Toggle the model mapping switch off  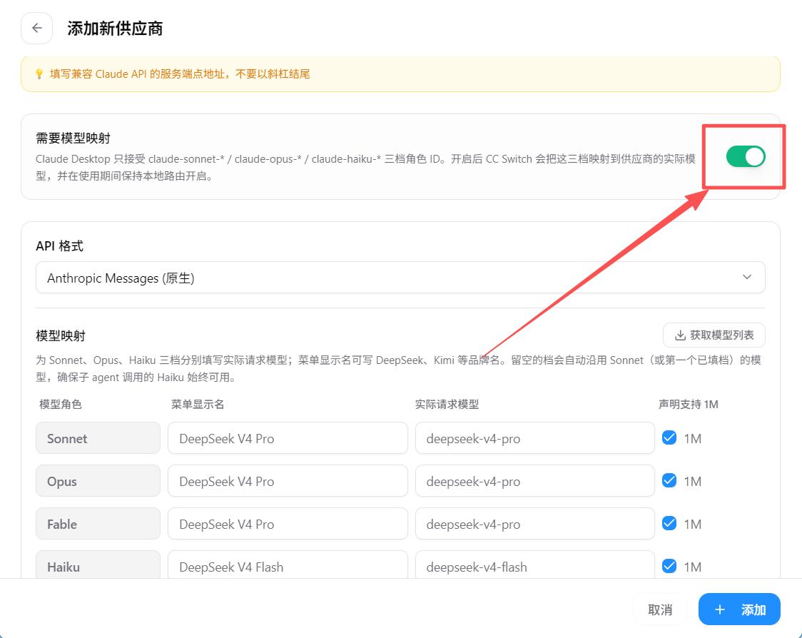pyautogui.click(x=745, y=156)
